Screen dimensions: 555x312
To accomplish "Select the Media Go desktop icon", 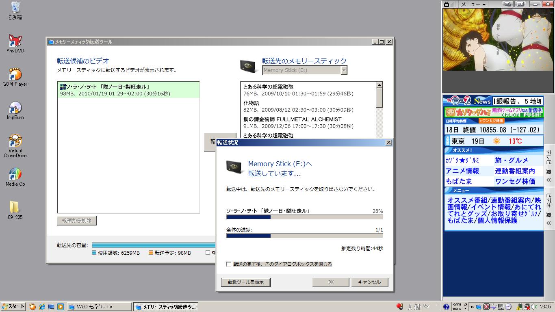I will click(x=15, y=177).
